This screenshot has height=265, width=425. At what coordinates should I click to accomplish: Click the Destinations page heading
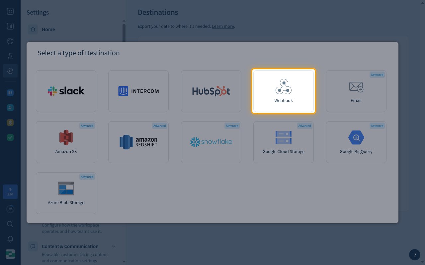click(x=158, y=12)
